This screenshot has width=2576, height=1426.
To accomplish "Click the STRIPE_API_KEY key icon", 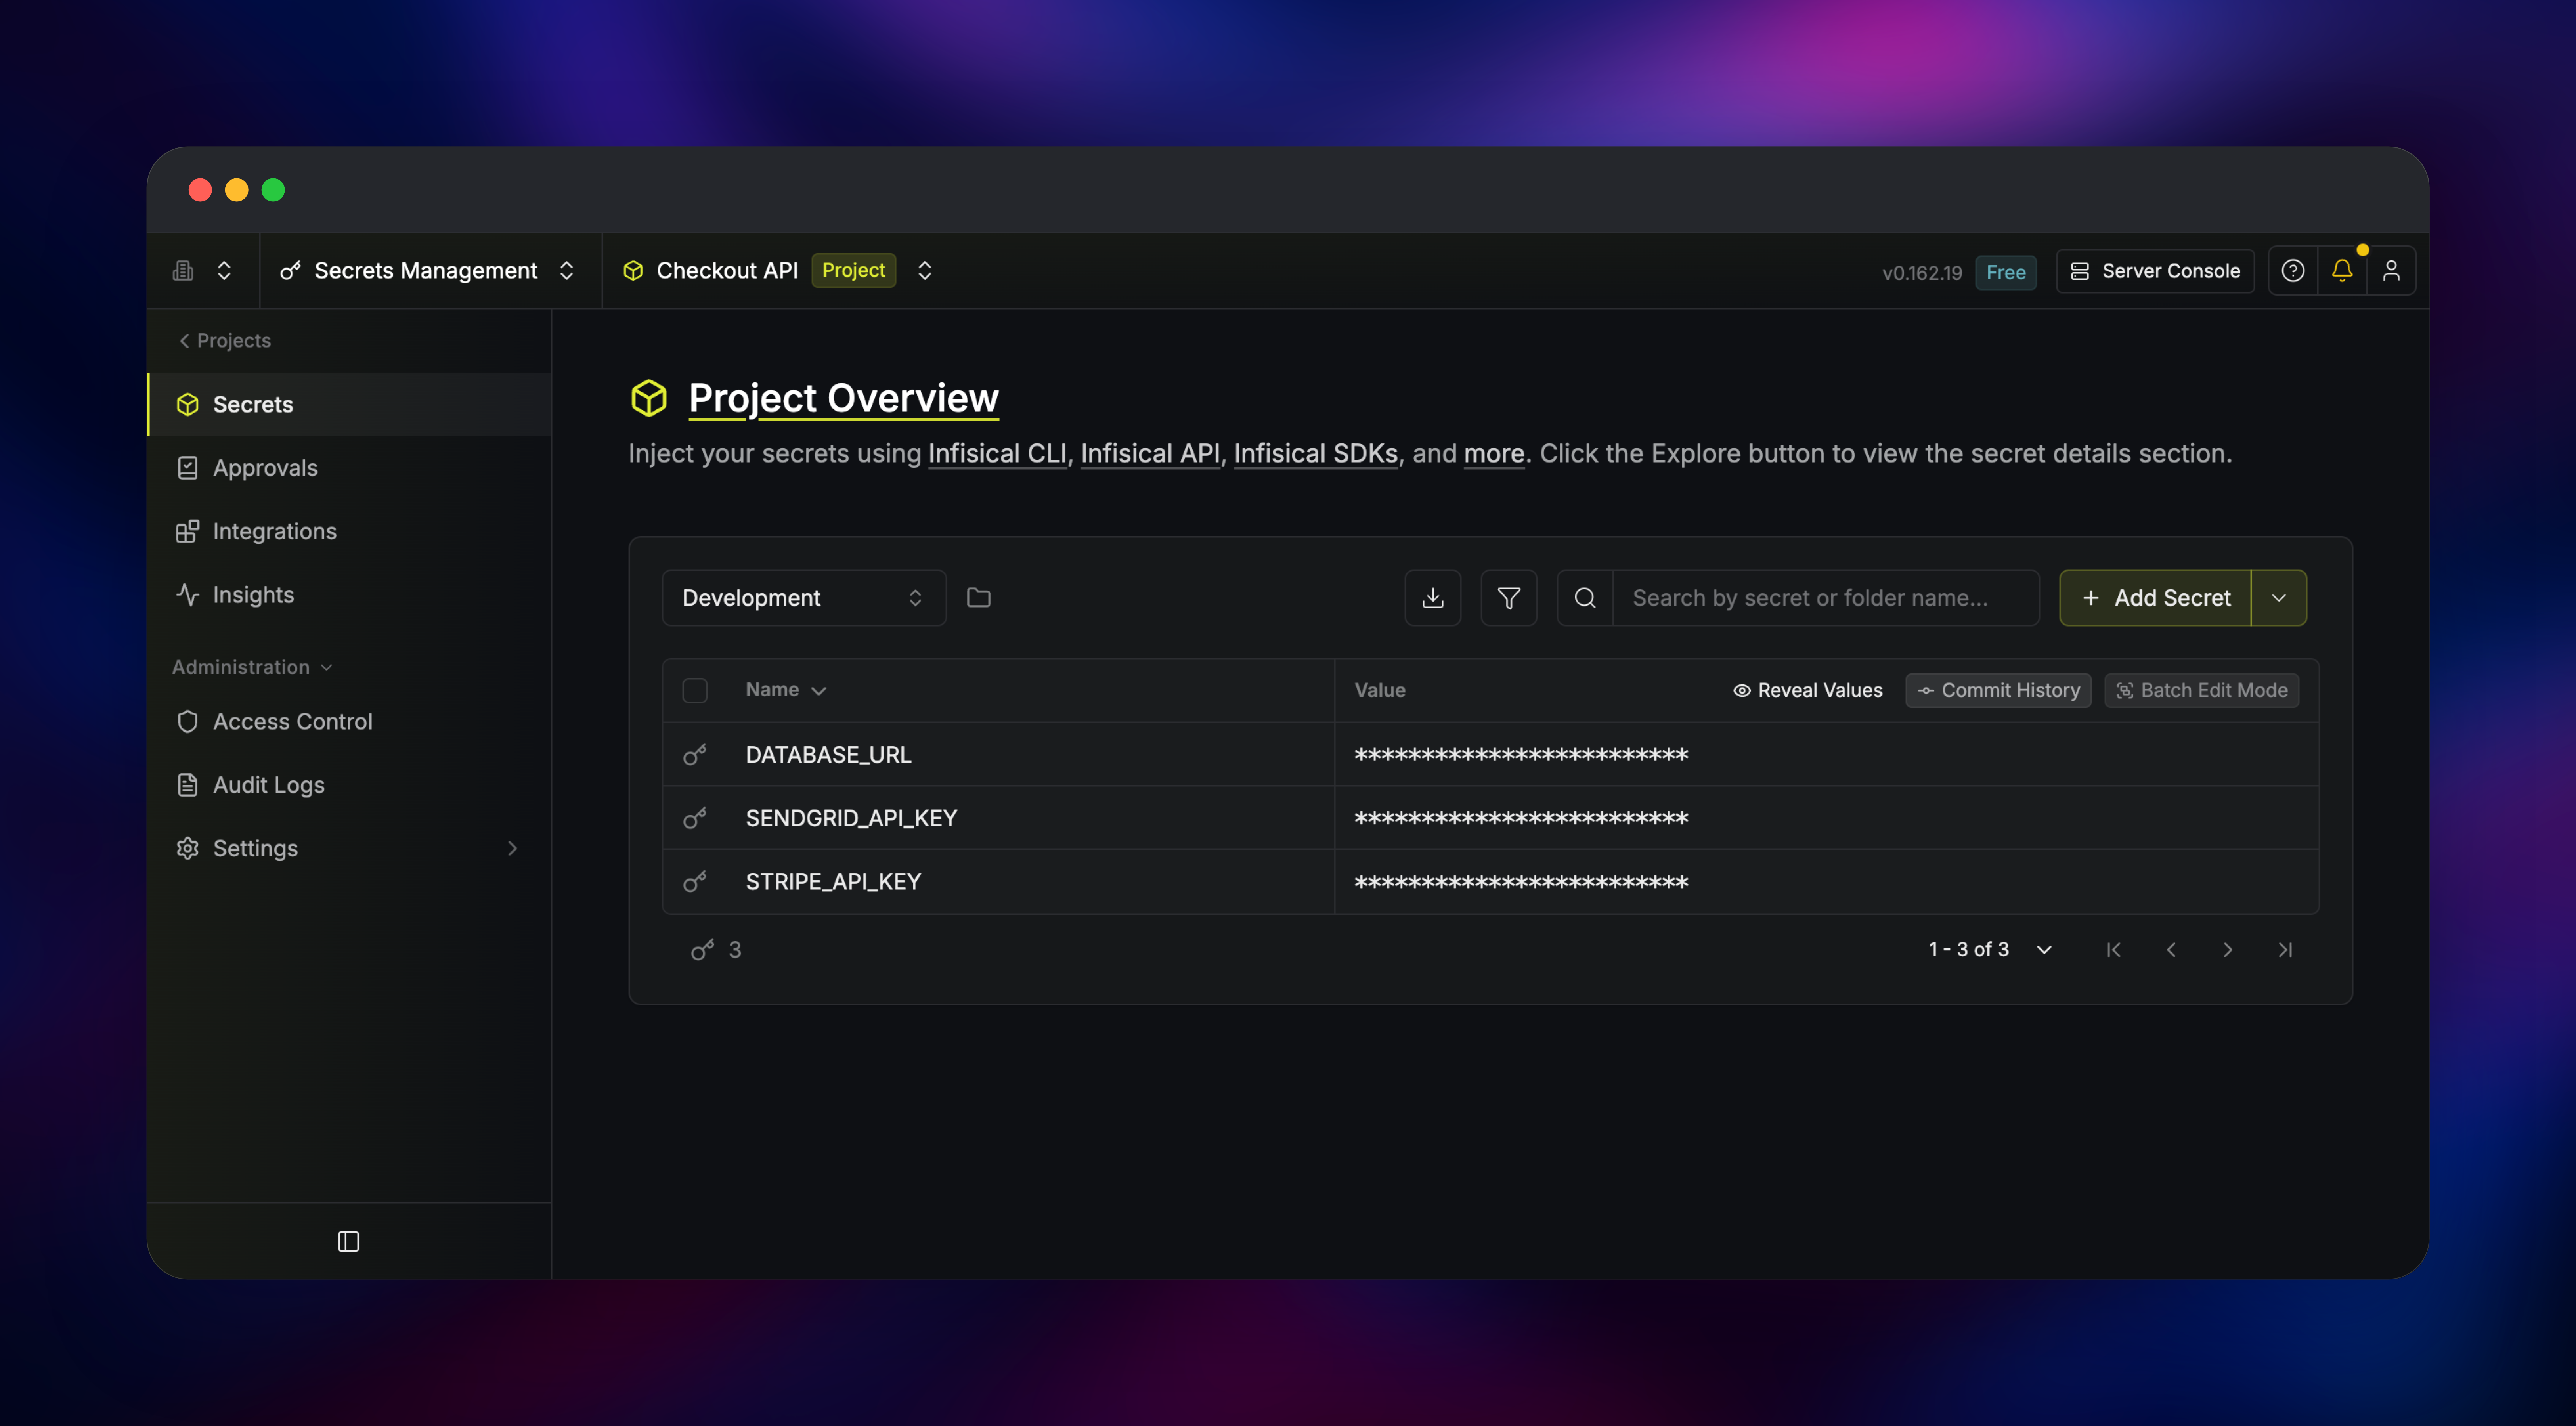I will pos(694,881).
